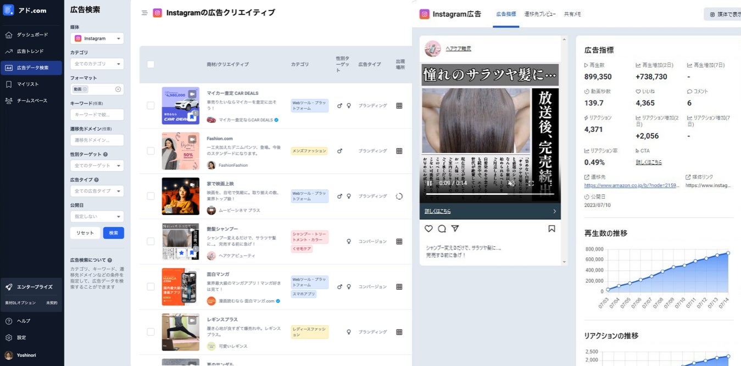
Task: Pause the ad video playback
Action: (x=430, y=183)
